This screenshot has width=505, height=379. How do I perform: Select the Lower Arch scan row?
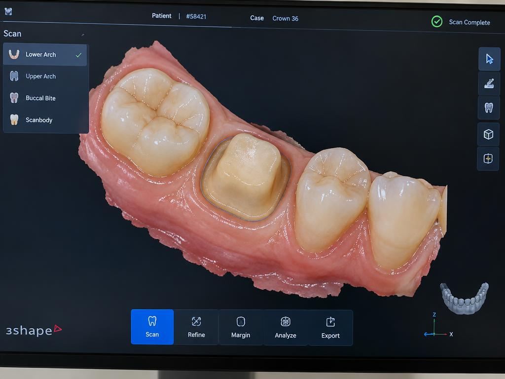click(x=45, y=55)
